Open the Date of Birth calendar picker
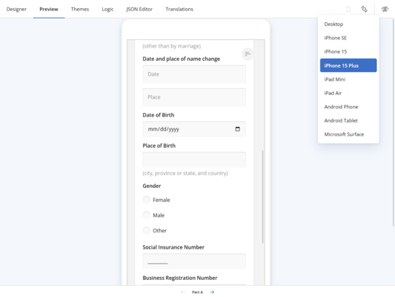The height and width of the screenshot is (297, 395). click(238, 129)
